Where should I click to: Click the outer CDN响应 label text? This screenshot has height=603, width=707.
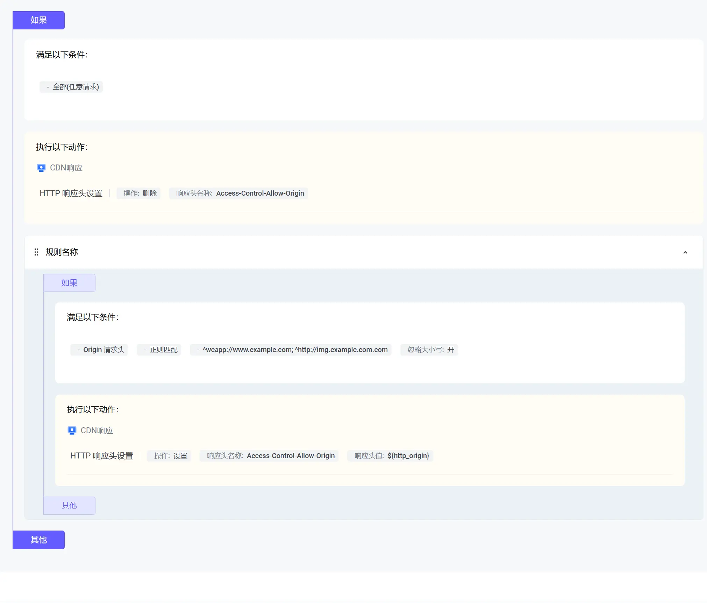[x=66, y=168]
